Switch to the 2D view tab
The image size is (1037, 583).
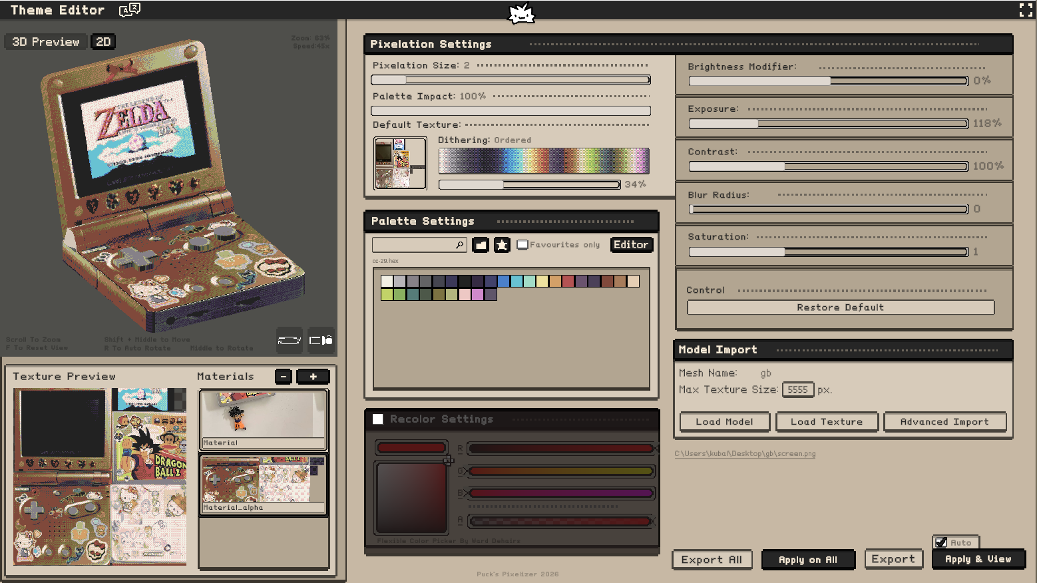point(103,42)
